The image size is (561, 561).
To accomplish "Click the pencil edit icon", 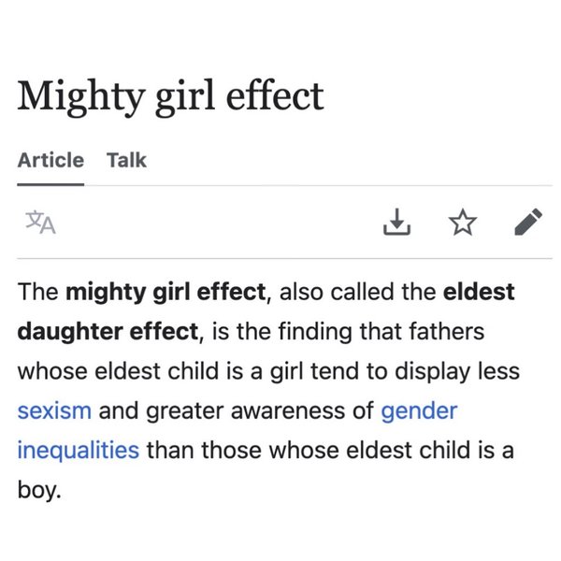I will tap(527, 223).
